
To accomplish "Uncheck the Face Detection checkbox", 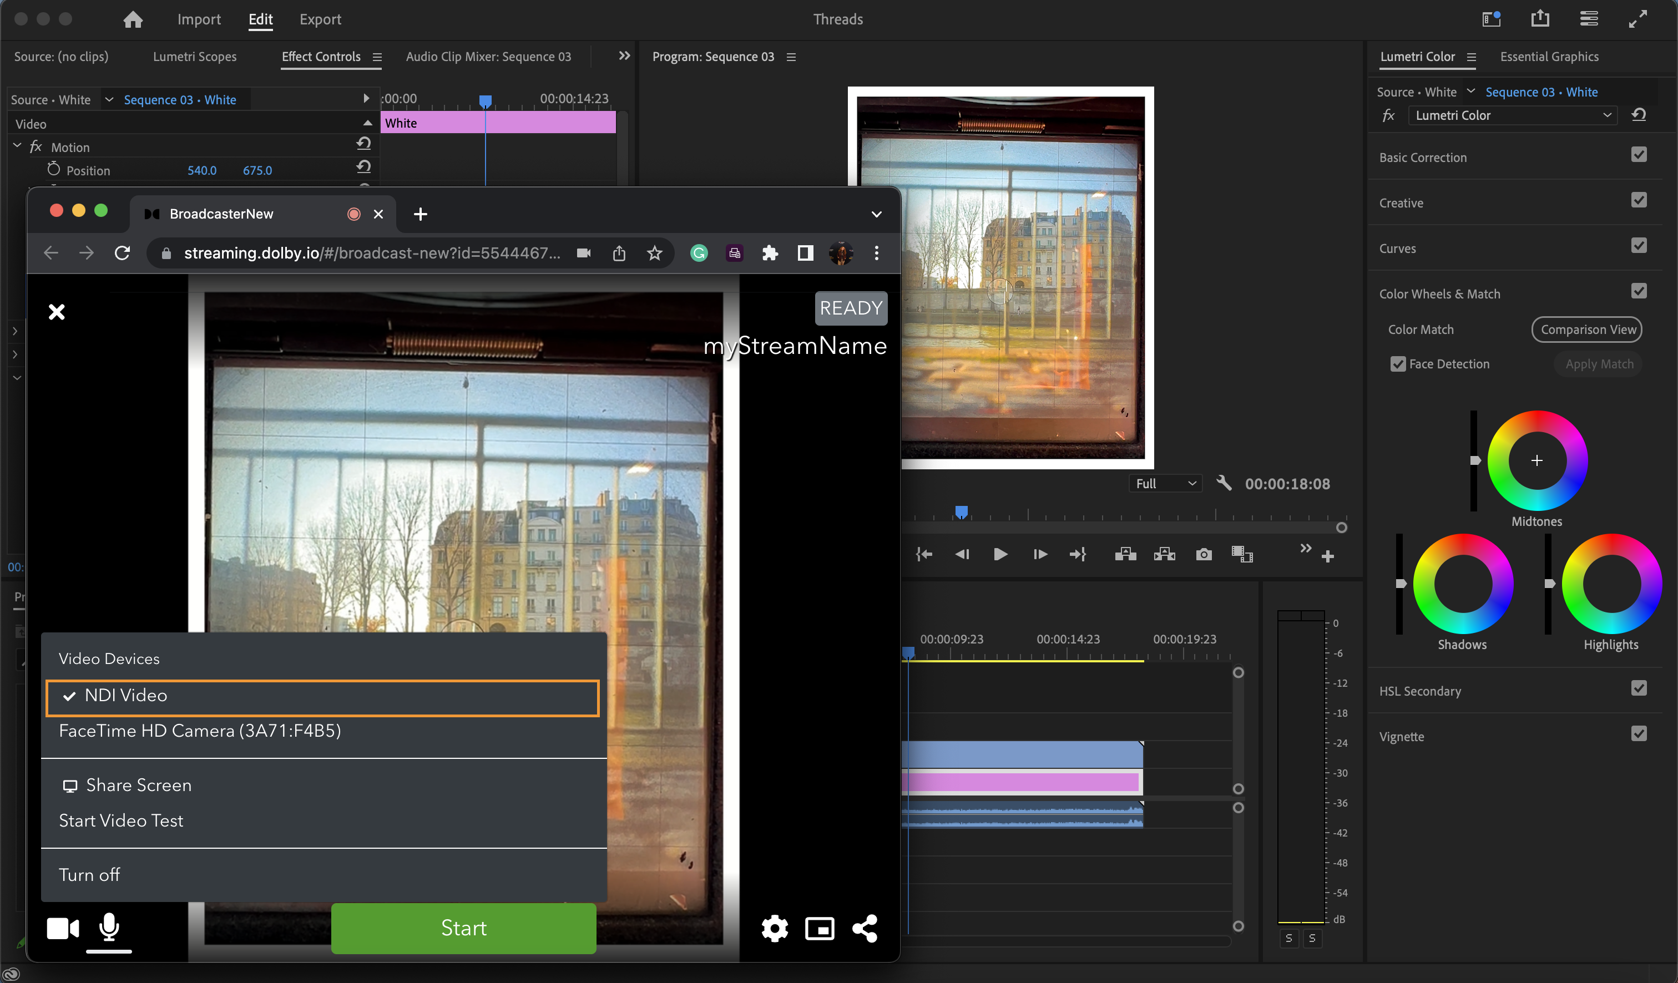I will coord(1398,364).
